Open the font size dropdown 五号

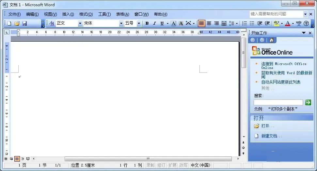tap(139, 23)
